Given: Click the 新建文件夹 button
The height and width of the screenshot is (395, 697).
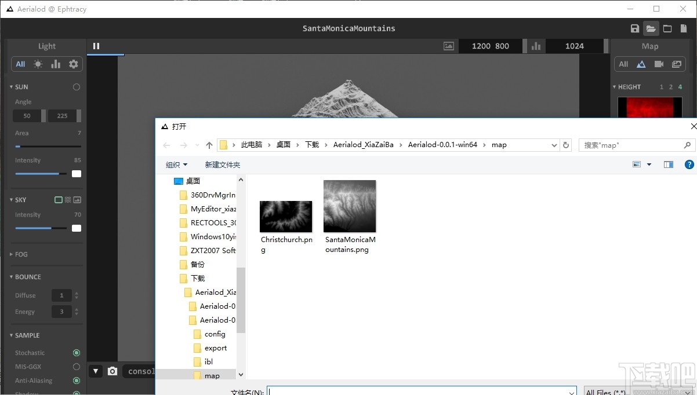Looking at the screenshot, I should (223, 164).
